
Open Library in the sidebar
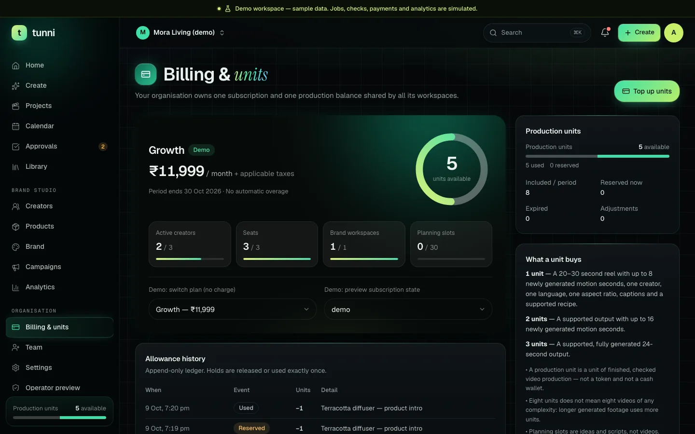coord(60,167)
